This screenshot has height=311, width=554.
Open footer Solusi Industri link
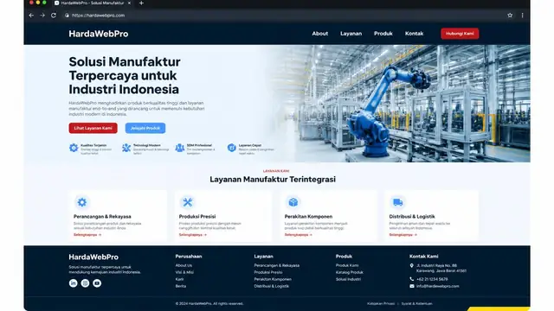click(x=348, y=279)
